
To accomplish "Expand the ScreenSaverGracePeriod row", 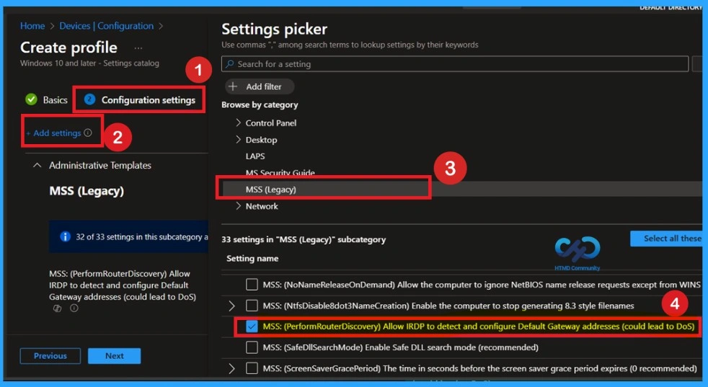I will (x=231, y=368).
